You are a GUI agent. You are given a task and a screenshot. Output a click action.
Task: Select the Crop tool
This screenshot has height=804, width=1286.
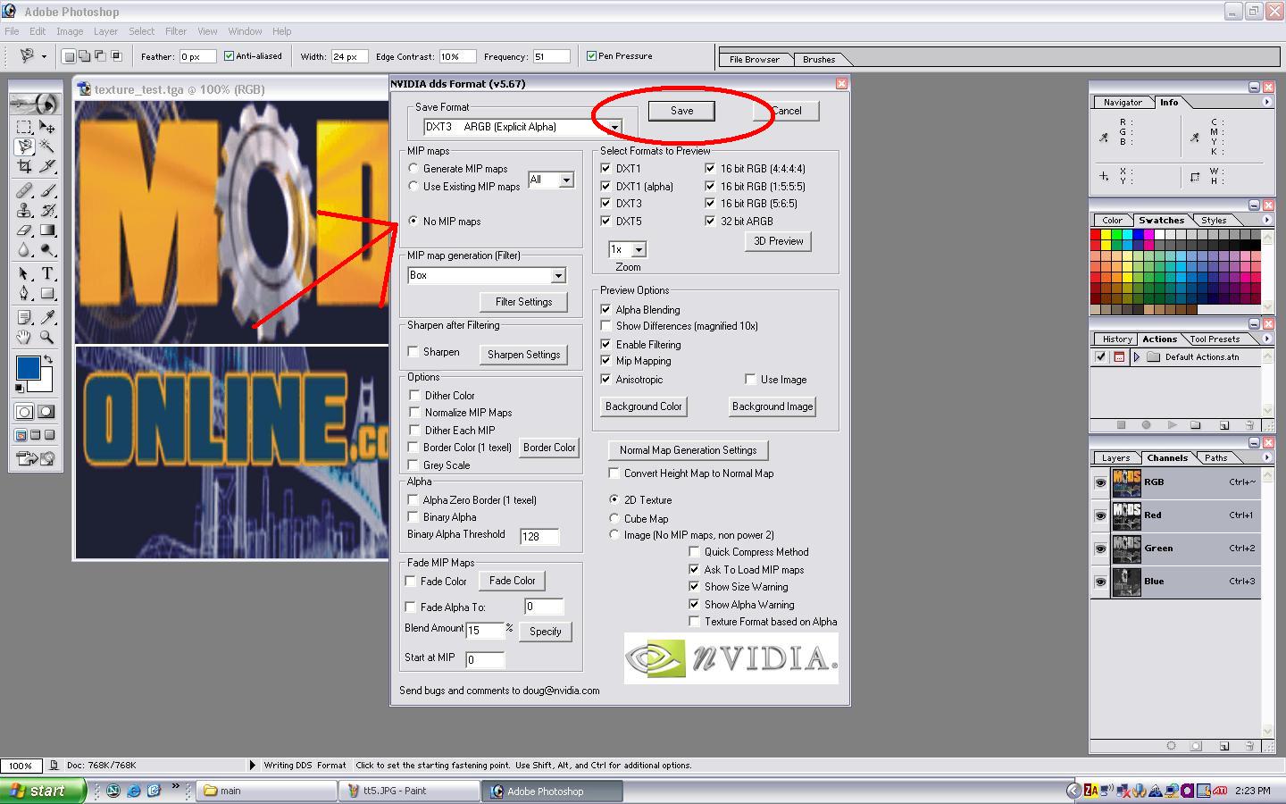point(25,166)
